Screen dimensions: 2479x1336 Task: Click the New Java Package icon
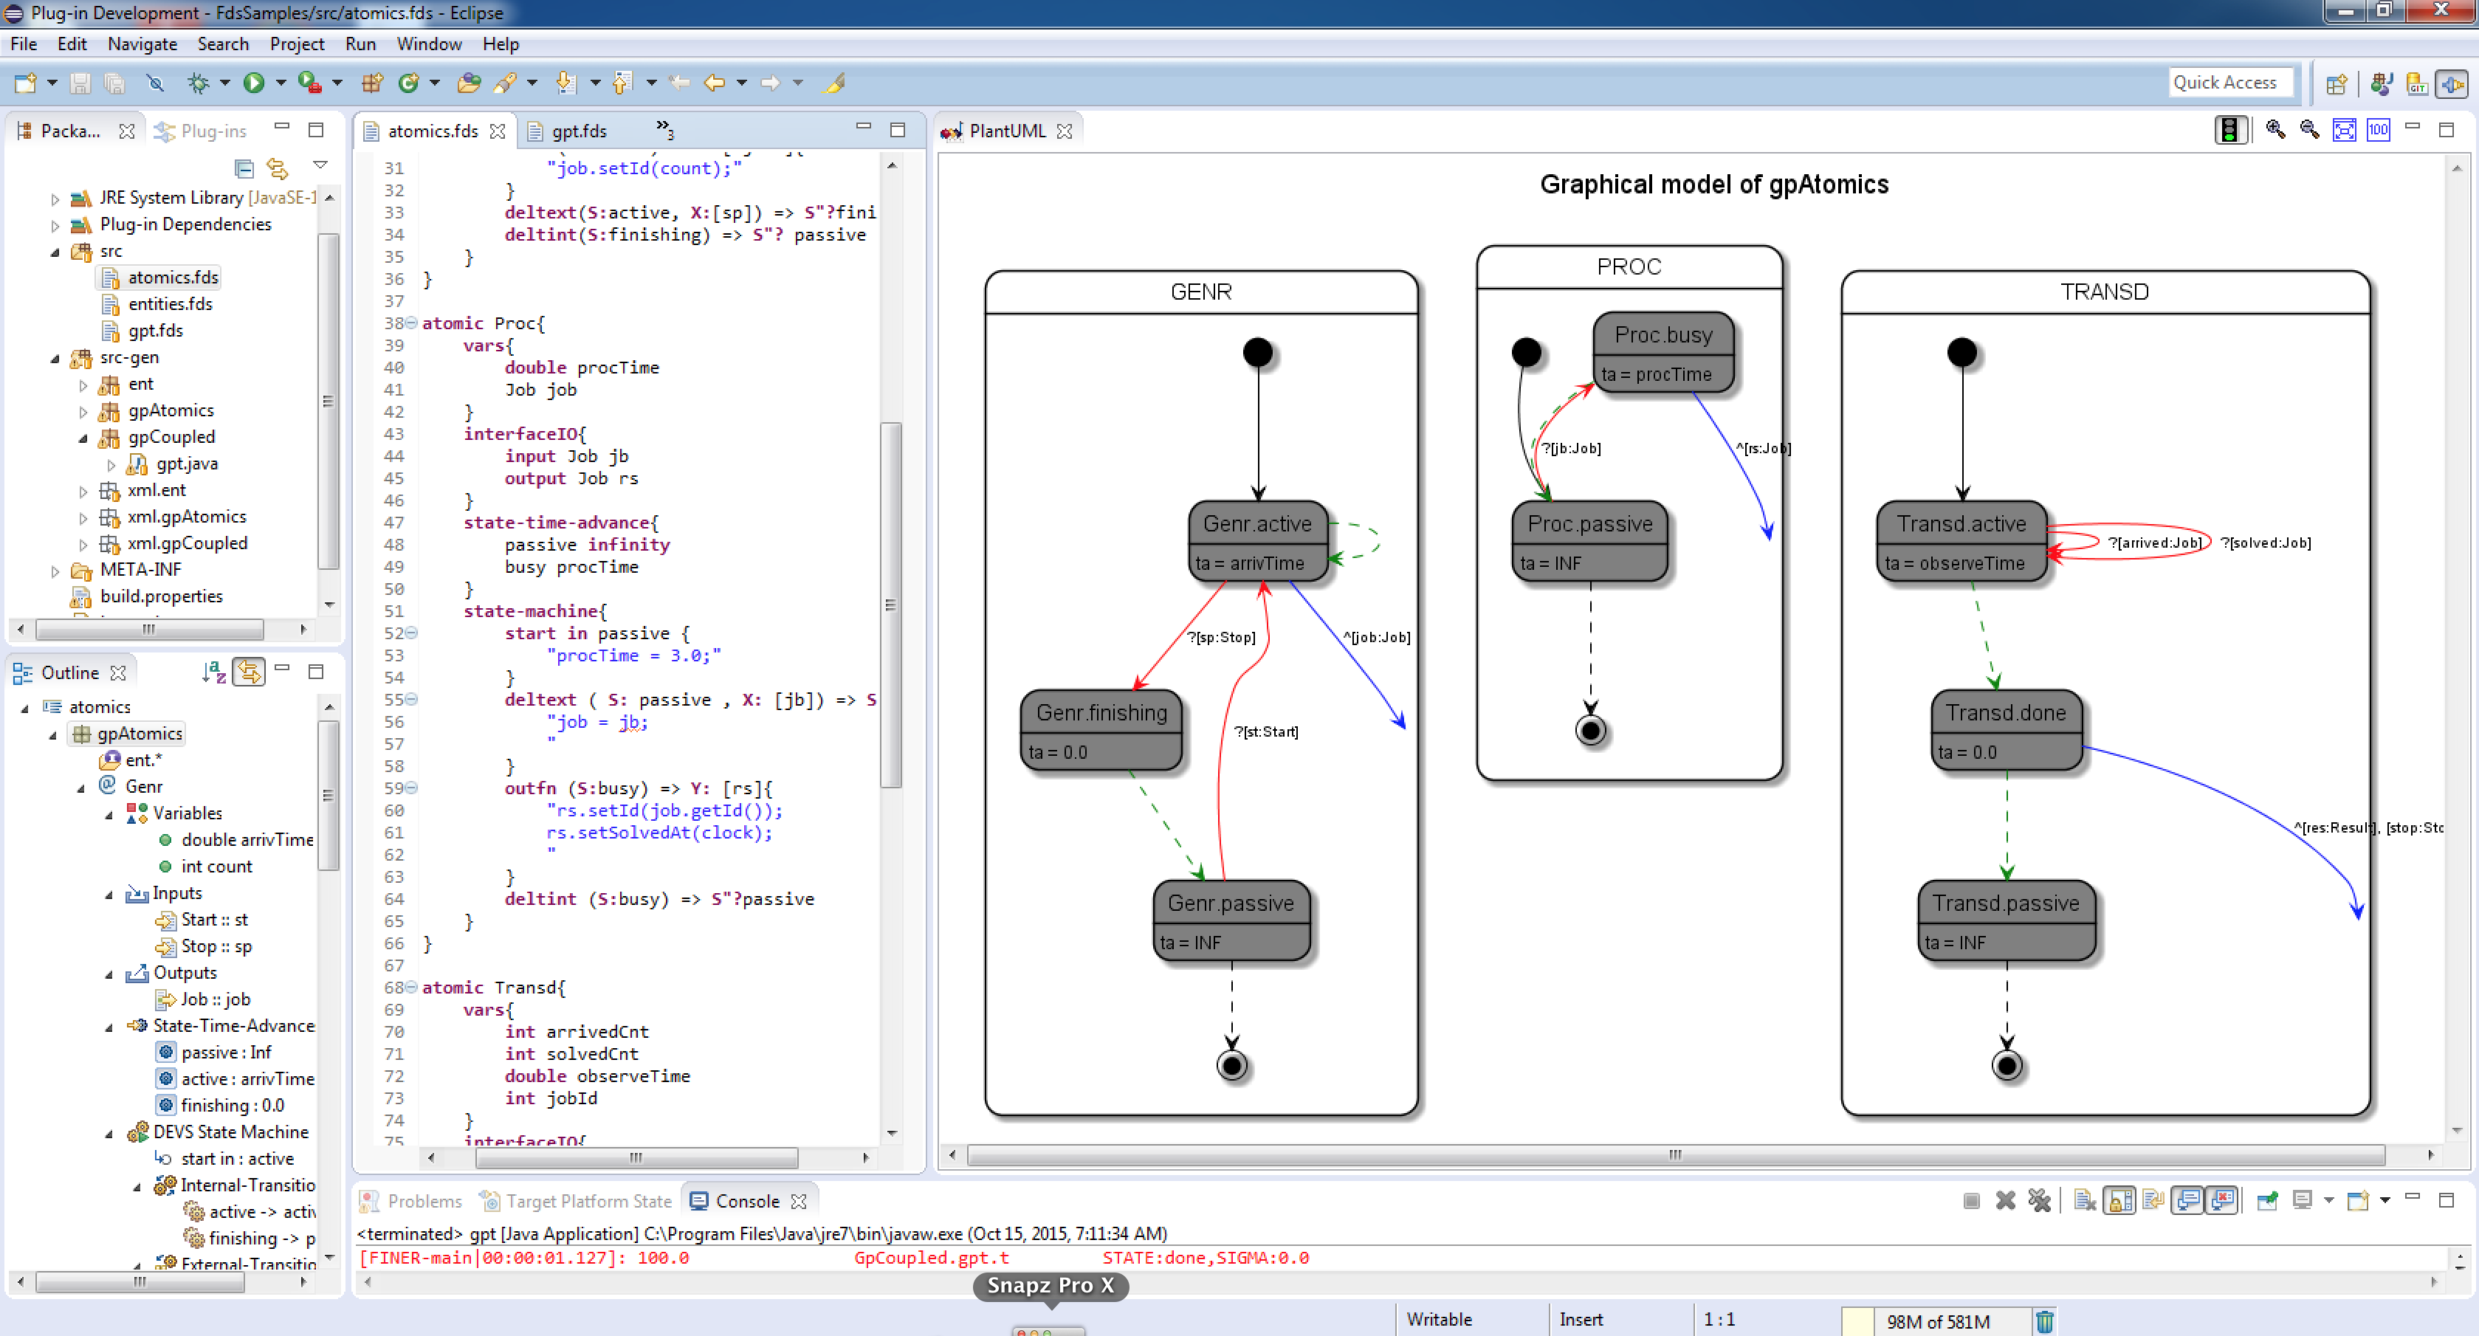point(371,83)
